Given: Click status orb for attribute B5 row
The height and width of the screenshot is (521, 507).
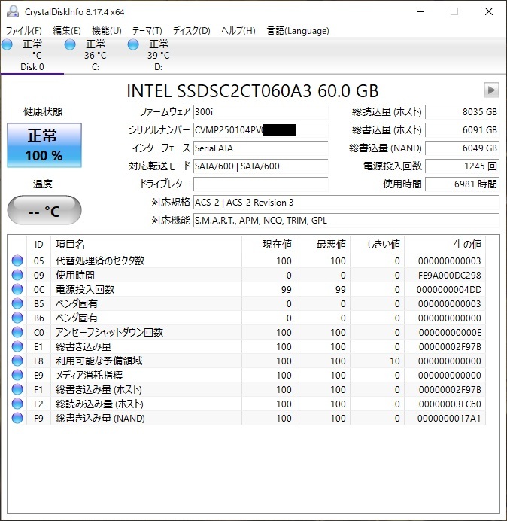Looking at the screenshot, I should [17, 303].
